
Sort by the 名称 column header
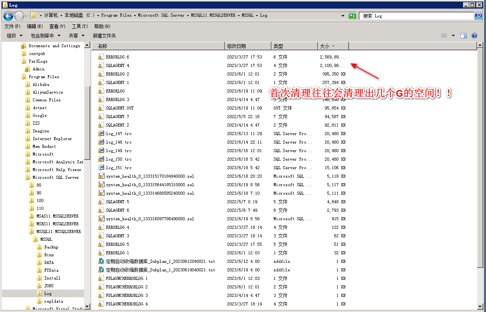158,46
